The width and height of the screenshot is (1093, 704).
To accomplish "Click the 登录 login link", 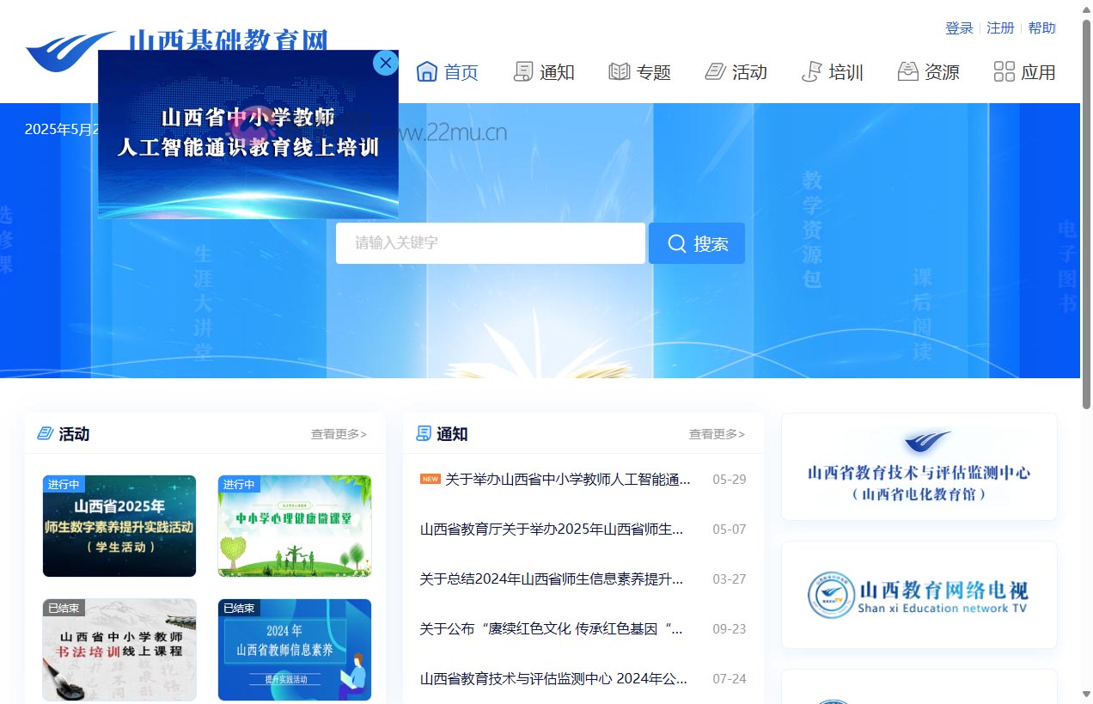I will tap(958, 28).
